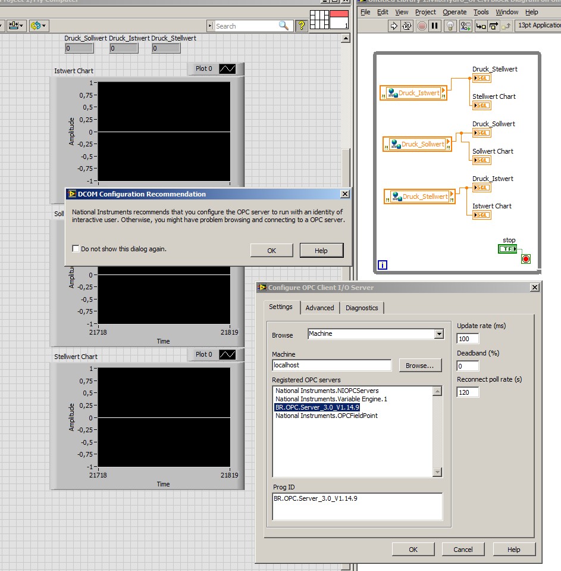Open the Tools menu

(x=481, y=12)
